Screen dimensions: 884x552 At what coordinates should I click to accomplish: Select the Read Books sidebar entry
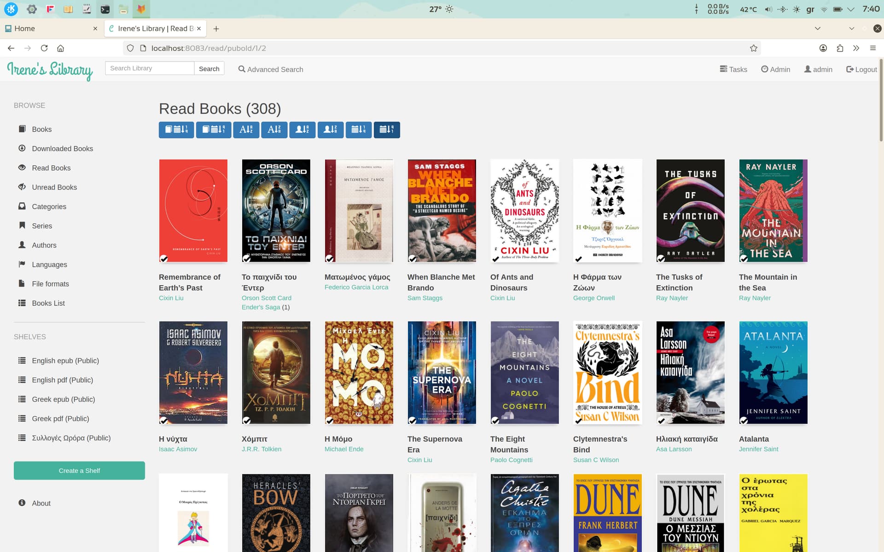[x=51, y=168]
